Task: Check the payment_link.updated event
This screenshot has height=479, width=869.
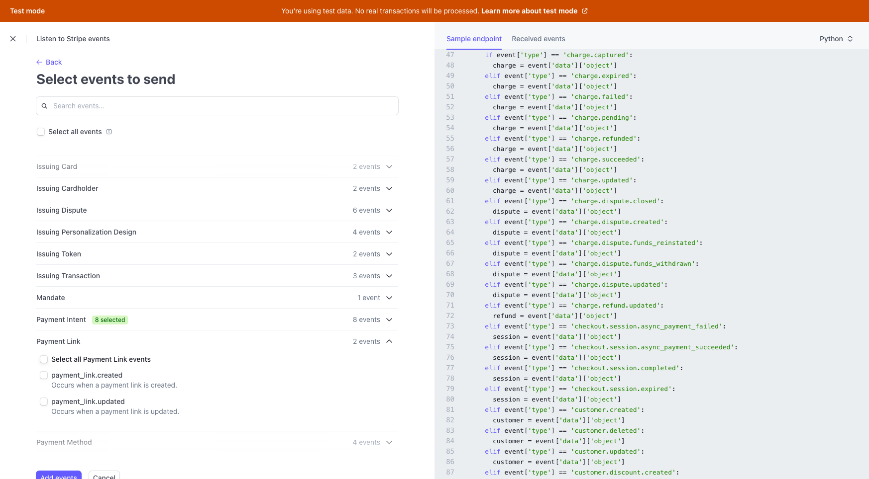Action: (x=44, y=401)
